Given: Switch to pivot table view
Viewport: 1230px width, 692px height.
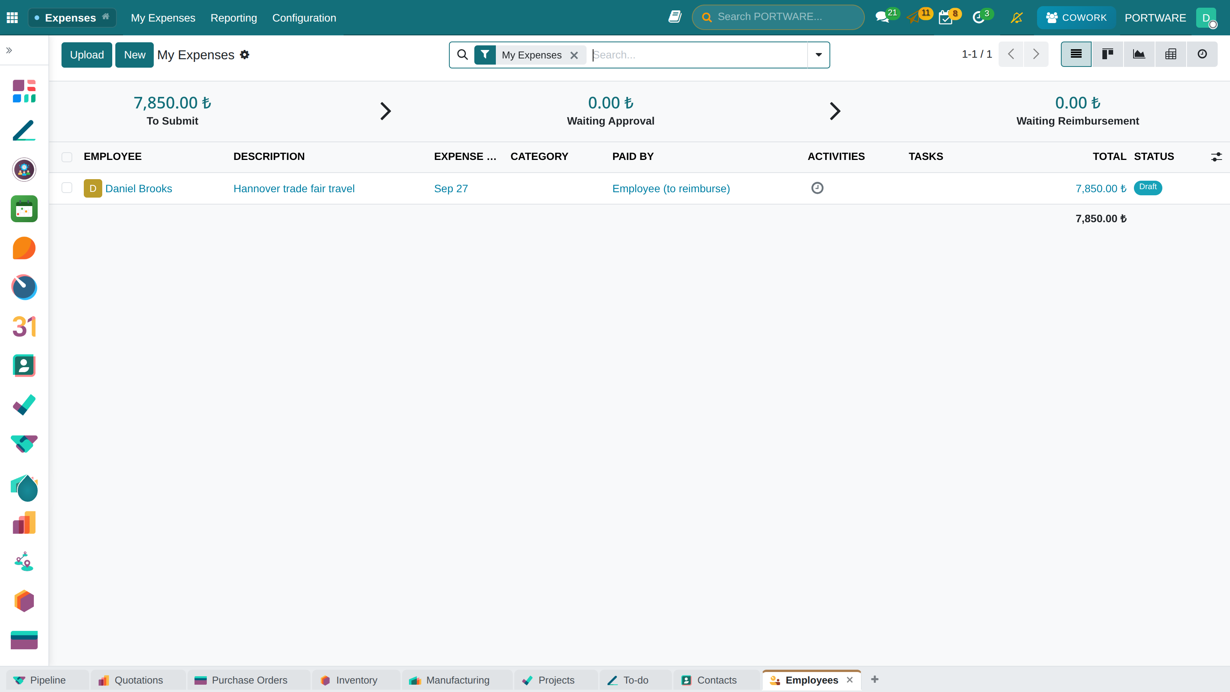Looking at the screenshot, I should [1171, 54].
